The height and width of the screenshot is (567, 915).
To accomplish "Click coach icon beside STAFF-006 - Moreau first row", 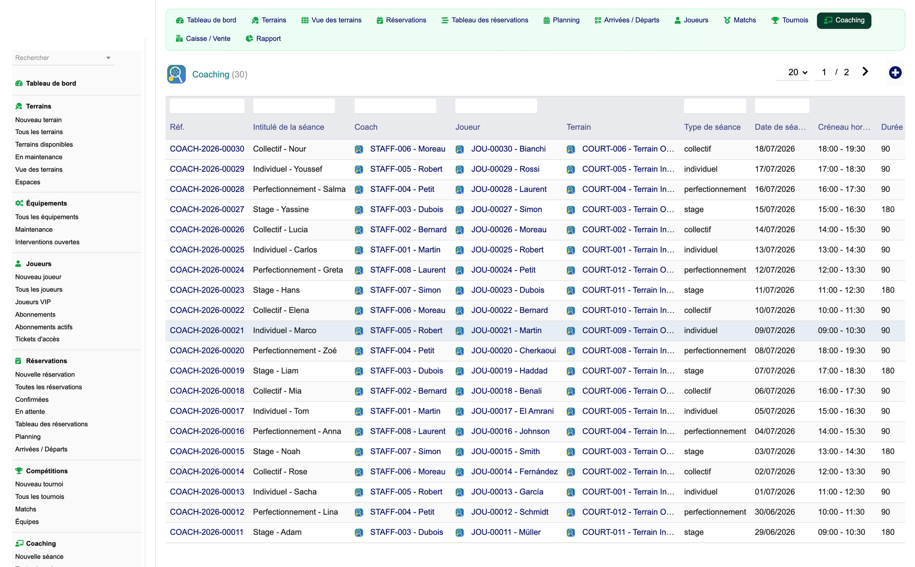I will [x=359, y=149].
